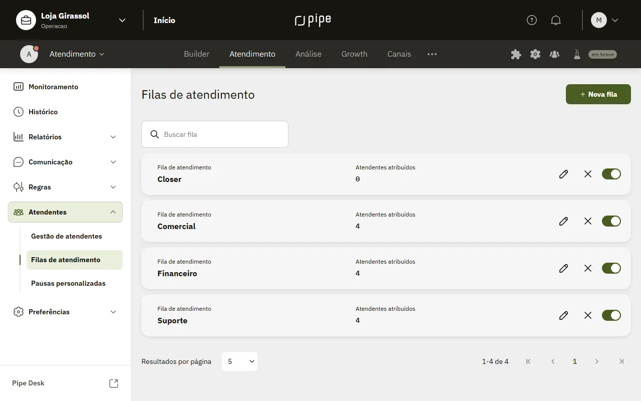Edit the Financeiro queue with the pencil
The height and width of the screenshot is (401, 641).
(x=563, y=268)
